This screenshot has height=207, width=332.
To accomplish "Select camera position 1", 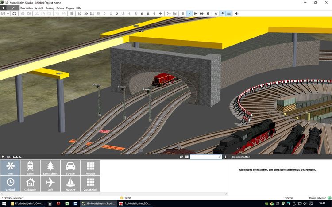I will (x=111, y=14).
